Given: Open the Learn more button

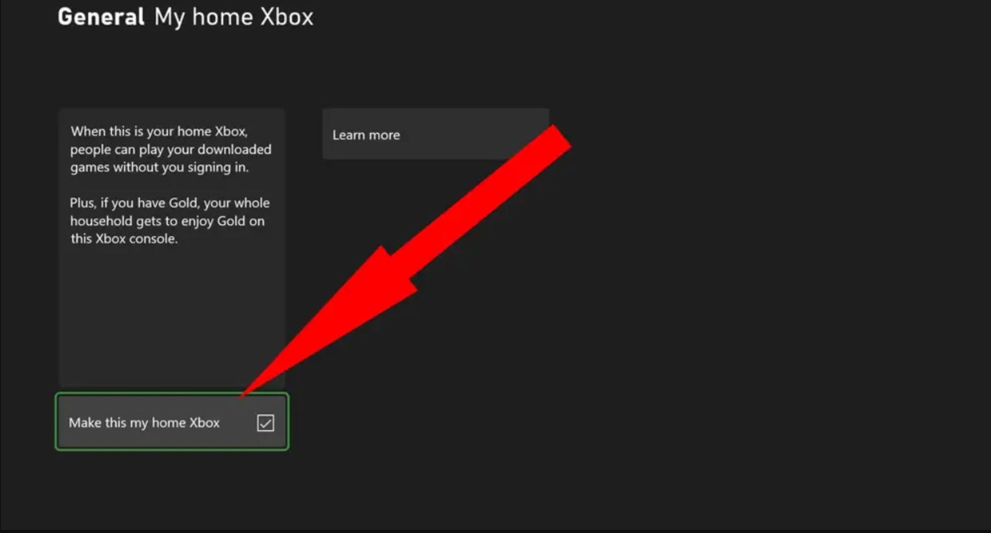Looking at the screenshot, I should pos(436,134).
